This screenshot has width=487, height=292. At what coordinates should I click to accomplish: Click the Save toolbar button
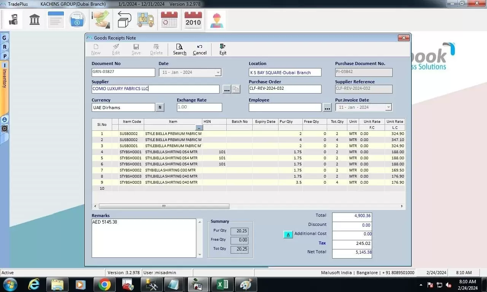pos(136,49)
